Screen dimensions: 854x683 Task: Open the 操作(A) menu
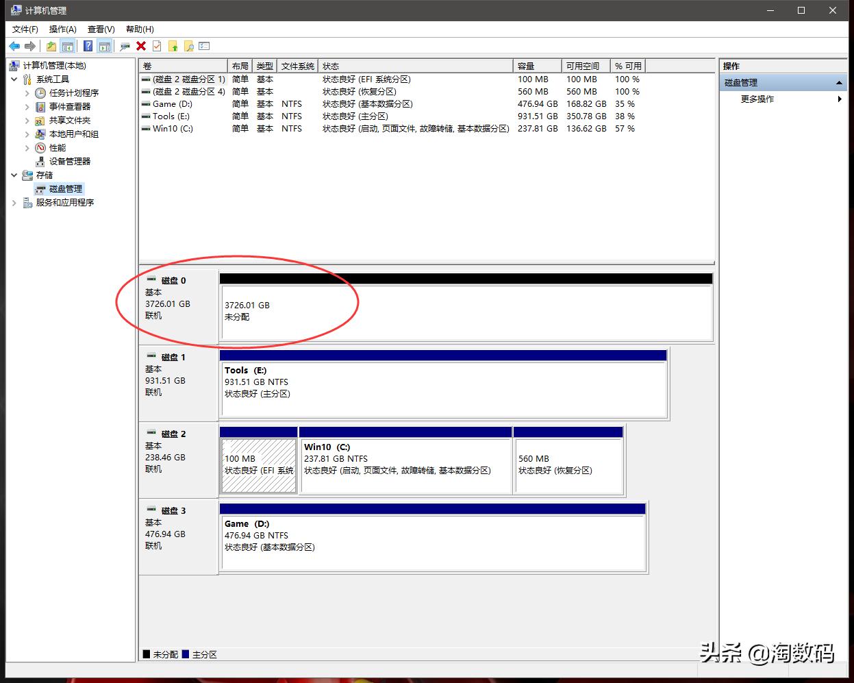click(63, 29)
